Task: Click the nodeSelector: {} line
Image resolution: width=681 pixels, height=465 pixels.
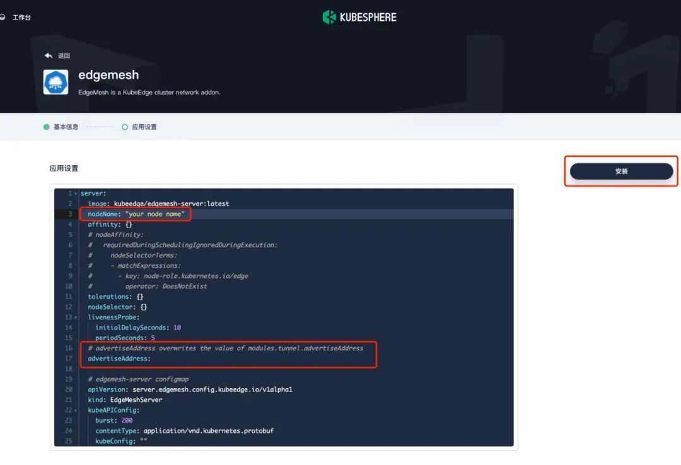Action: tap(117, 307)
